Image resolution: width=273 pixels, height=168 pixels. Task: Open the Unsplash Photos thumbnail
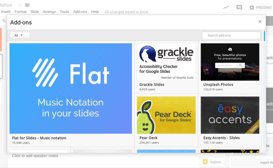click(230, 62)
